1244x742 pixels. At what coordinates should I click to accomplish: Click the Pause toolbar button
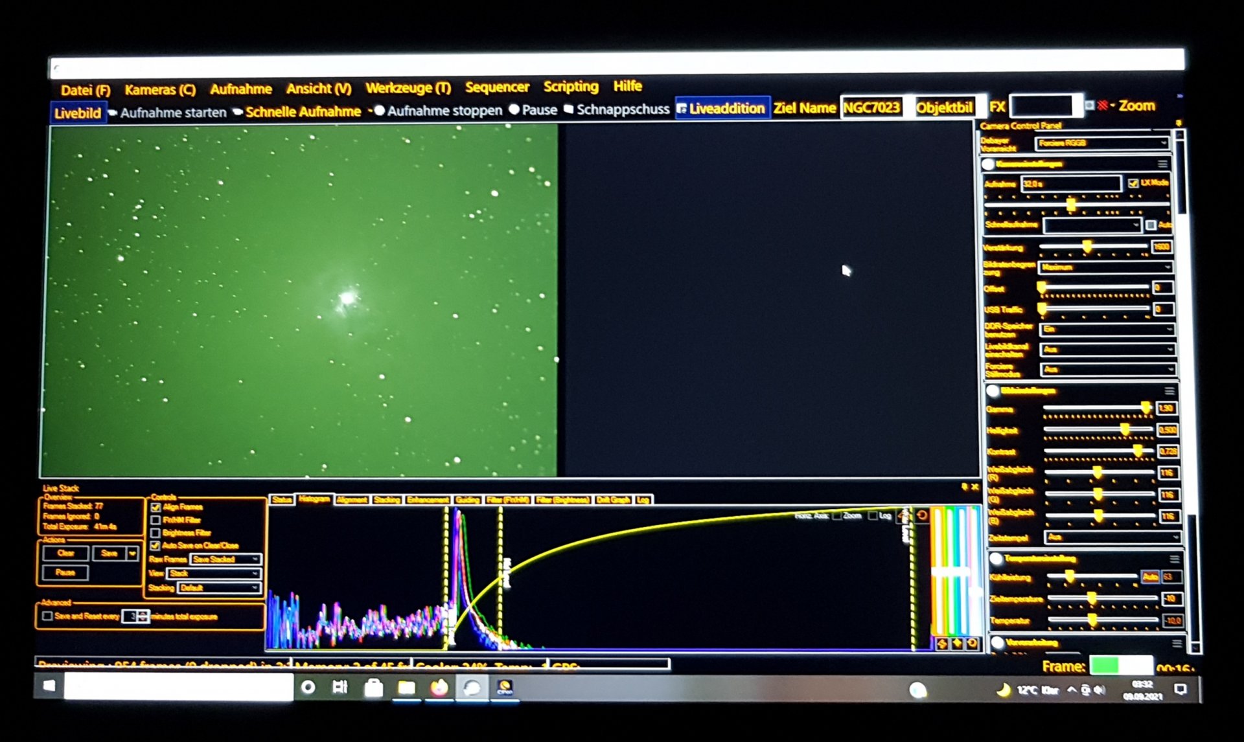(533, 110)
